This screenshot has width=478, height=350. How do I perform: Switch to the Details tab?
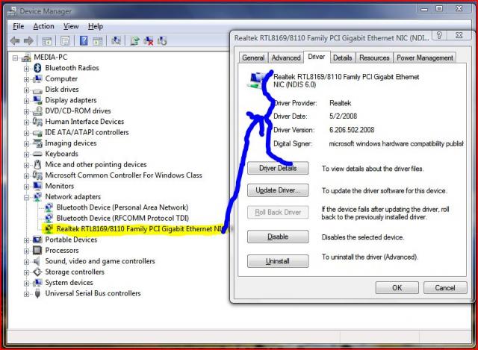(342, 57)
